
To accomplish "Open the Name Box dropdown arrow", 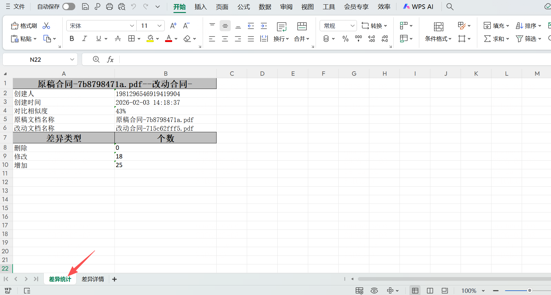I will point(72,59).
